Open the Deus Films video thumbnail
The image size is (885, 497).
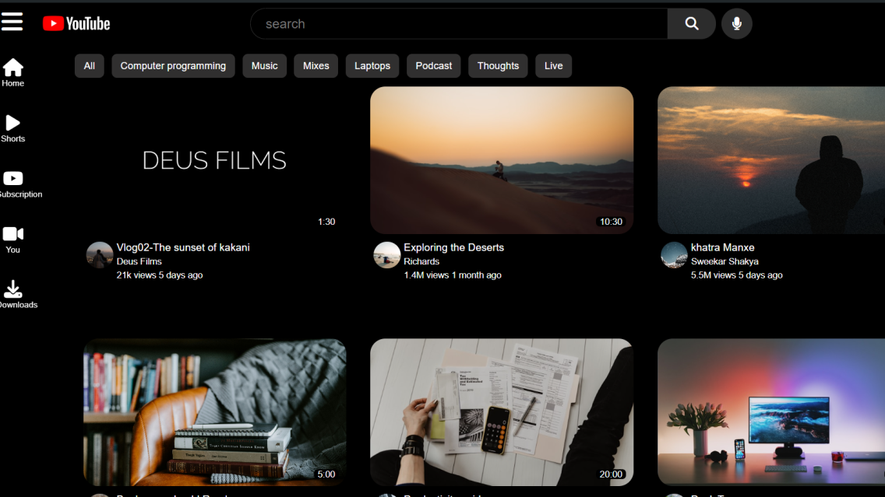coord(214,160)
